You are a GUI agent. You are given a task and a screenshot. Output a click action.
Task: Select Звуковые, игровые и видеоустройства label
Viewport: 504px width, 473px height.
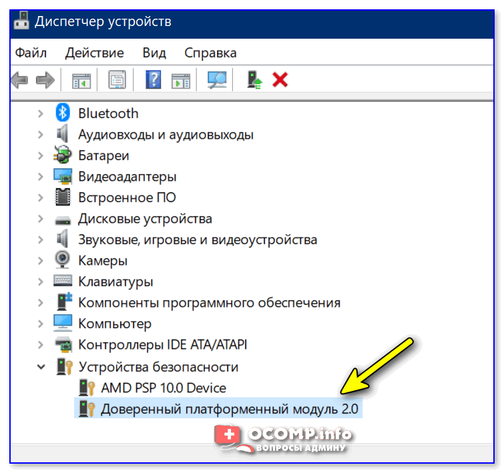pos(198,240)
